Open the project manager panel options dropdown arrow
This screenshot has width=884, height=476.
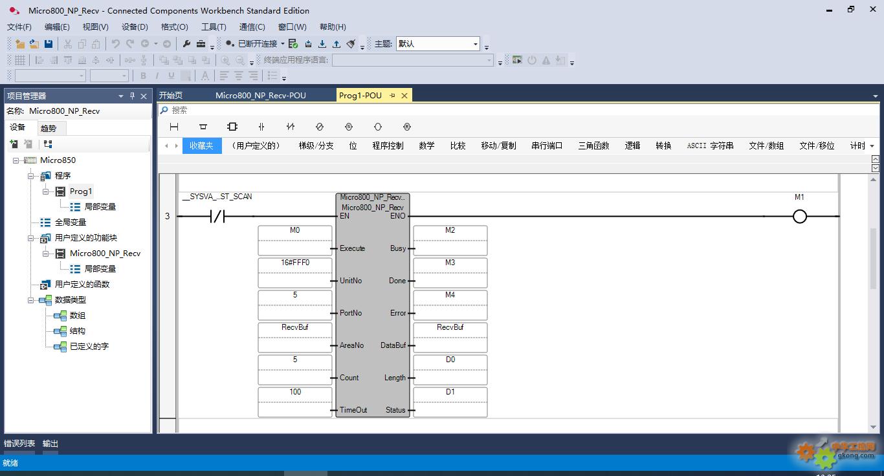[120, 96]
